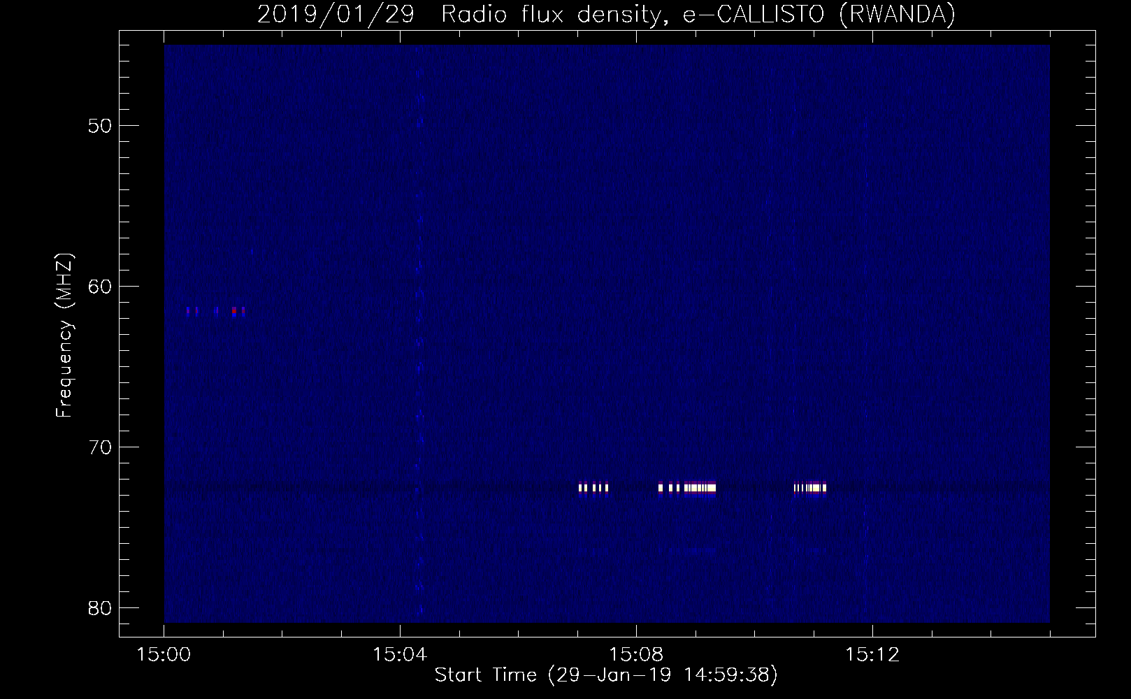Viewport: 1131px width, 699px height.
Task: Click the 15:07 bright burst at 72.5 MHz
Action: coord(593,488)
